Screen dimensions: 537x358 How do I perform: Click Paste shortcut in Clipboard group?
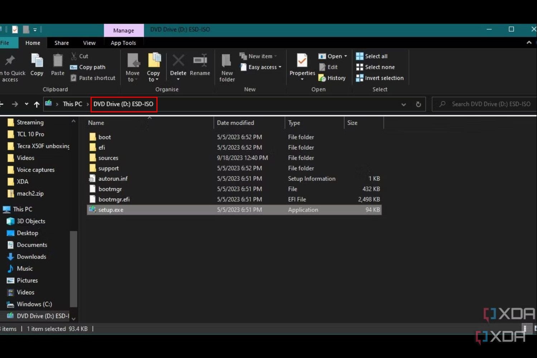(x=93, y=78)
